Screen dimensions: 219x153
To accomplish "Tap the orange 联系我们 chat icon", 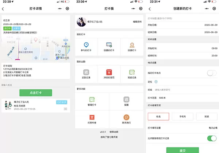I will pyautogui.click(x=126, y=117).
